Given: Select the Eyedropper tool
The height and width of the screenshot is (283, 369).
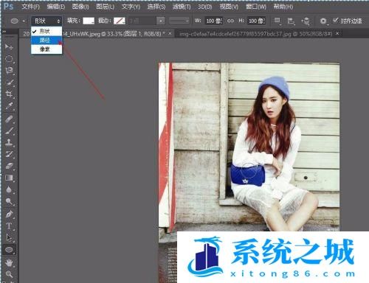Looking at the screenshot, I should 9,106.
